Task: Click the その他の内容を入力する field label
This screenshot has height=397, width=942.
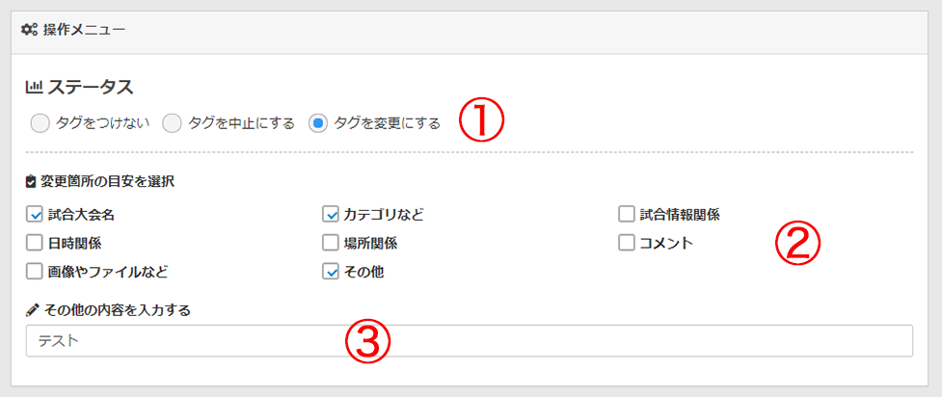Action: click(x=114, y=310)
